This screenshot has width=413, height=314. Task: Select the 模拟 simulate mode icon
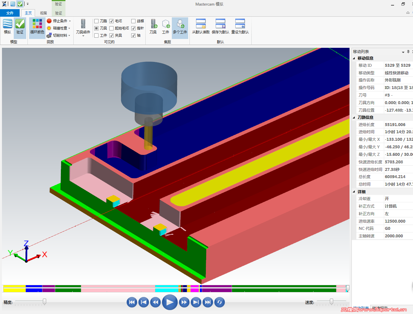tap(8, 24)
